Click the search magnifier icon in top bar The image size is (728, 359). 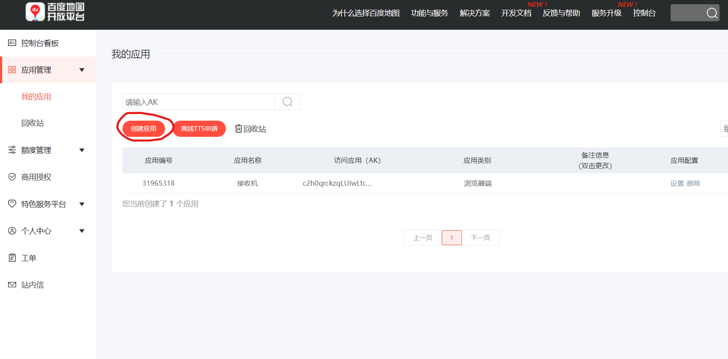712,13
